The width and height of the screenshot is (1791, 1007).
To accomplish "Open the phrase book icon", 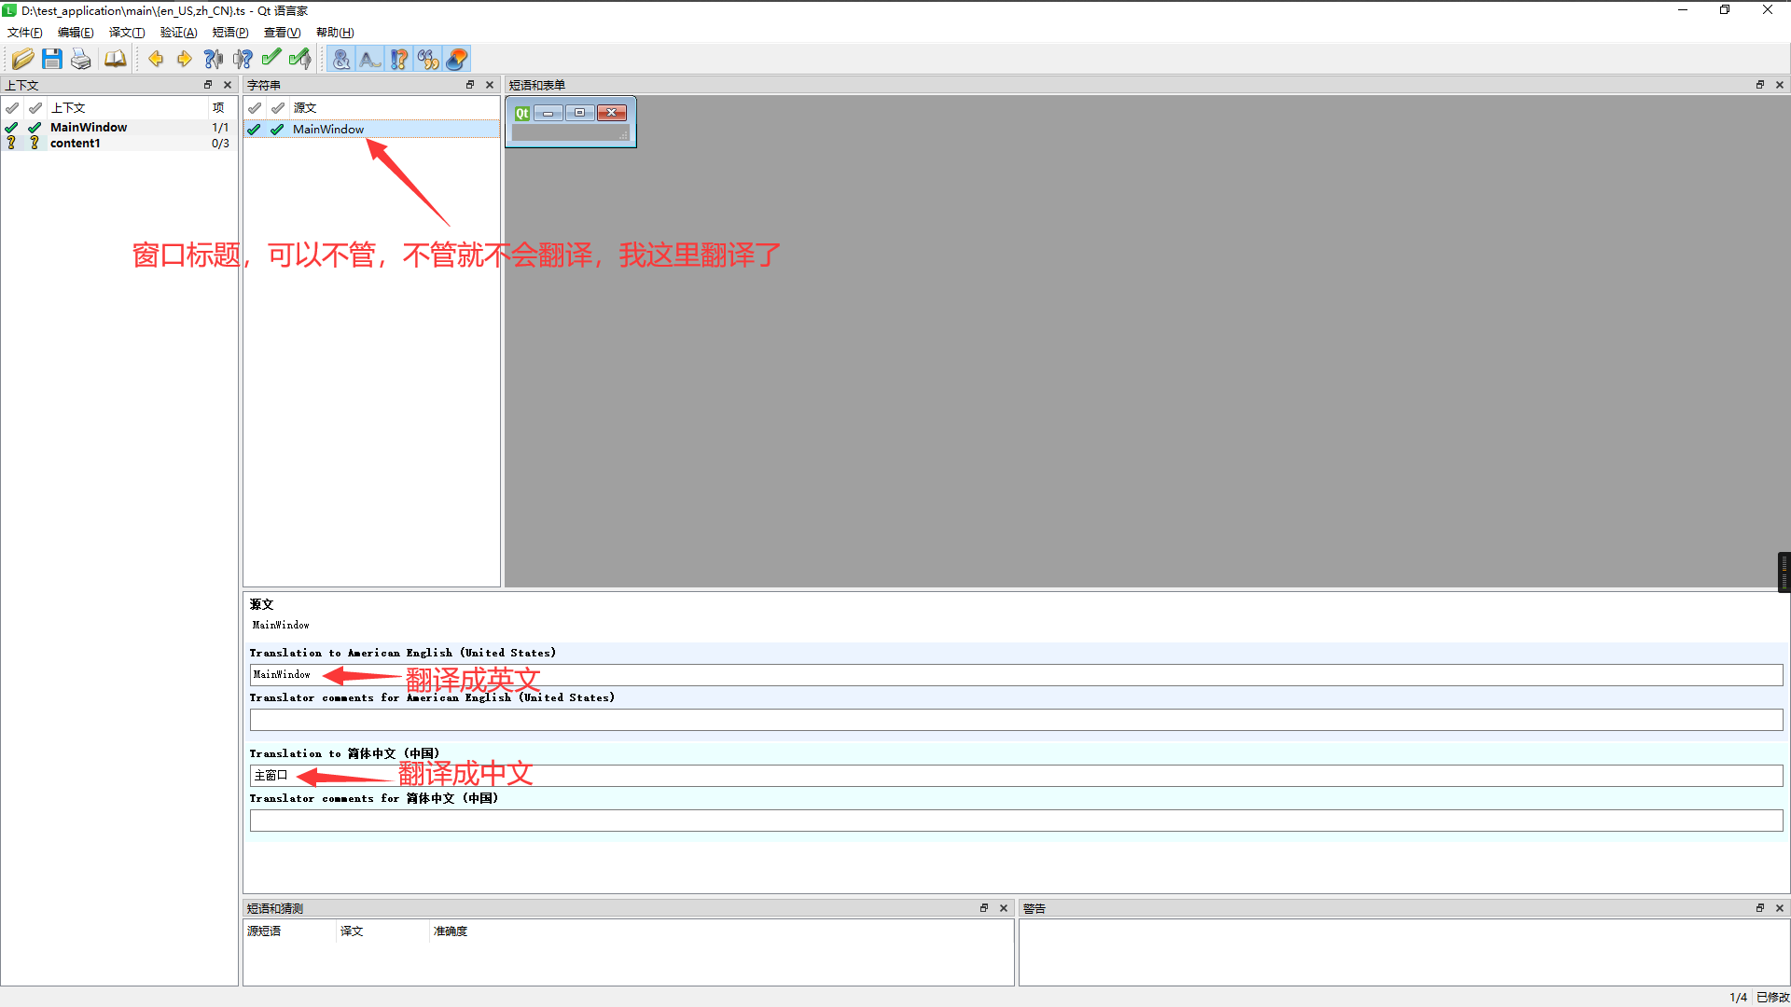I will click(115, 60).
